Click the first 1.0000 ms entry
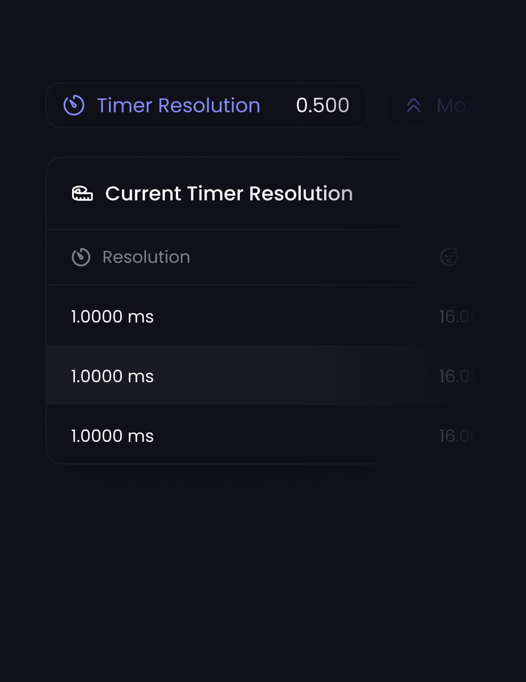 click(x=112, y=316)
